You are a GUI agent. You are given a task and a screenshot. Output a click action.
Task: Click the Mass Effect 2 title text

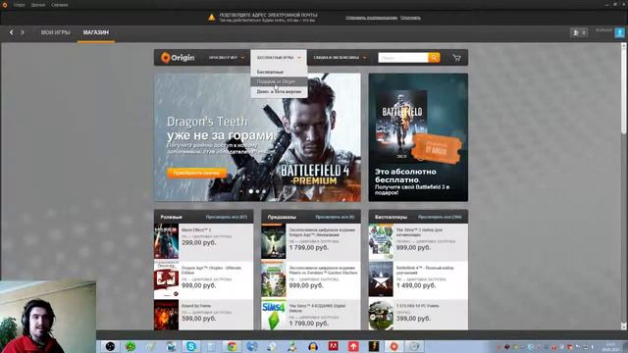tap(196, 230)
